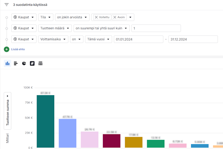Screen dimensions: 223x149
Task: Click the green plus add condition icon
Action: point(7,49)
